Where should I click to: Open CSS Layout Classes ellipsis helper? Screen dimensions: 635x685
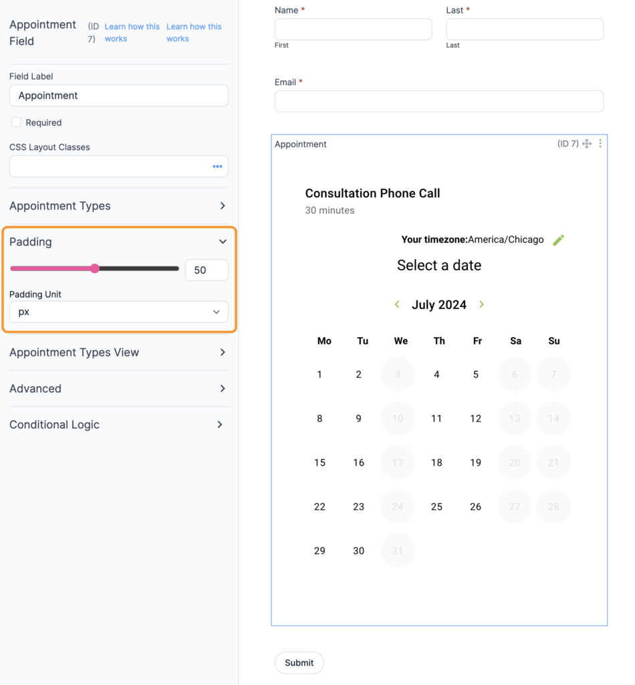(217, 167)
